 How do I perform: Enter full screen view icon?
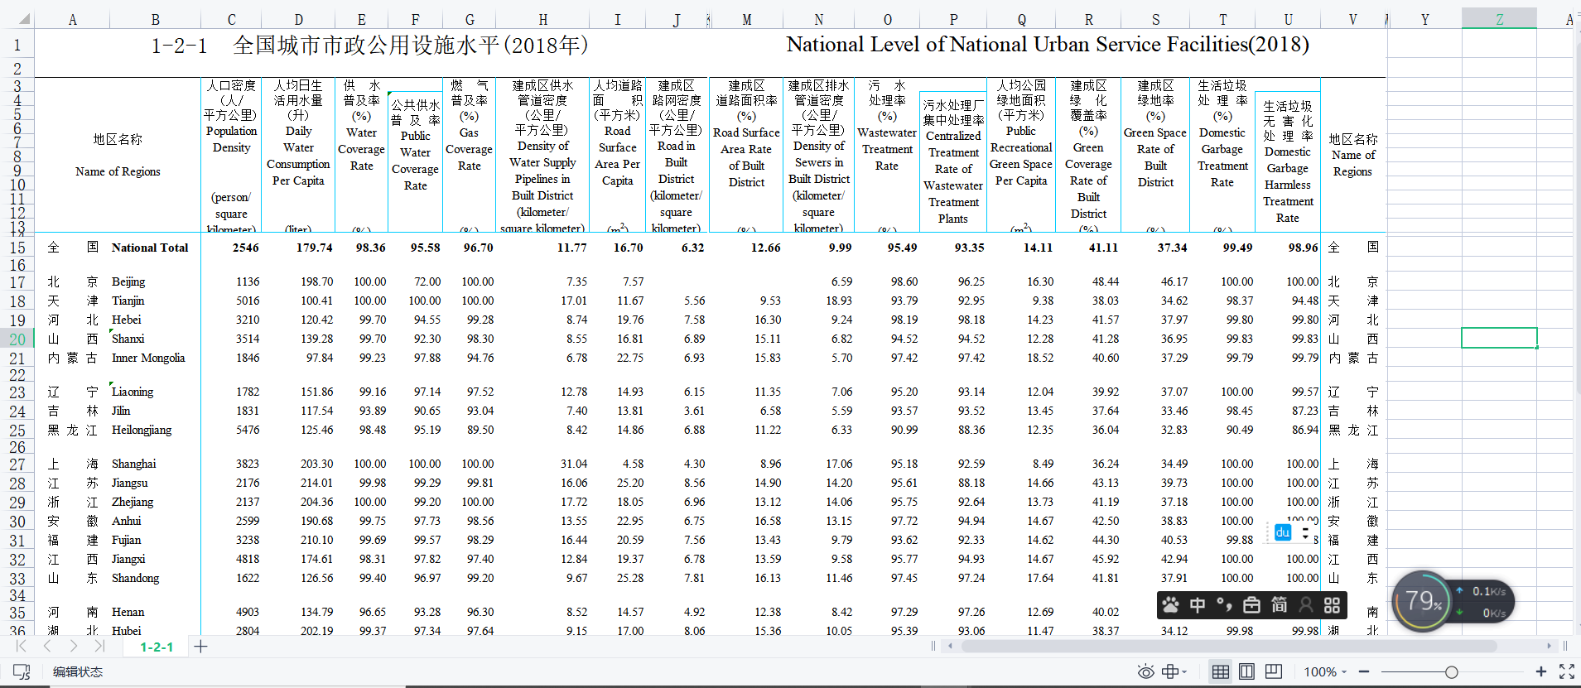point(1566,671)
